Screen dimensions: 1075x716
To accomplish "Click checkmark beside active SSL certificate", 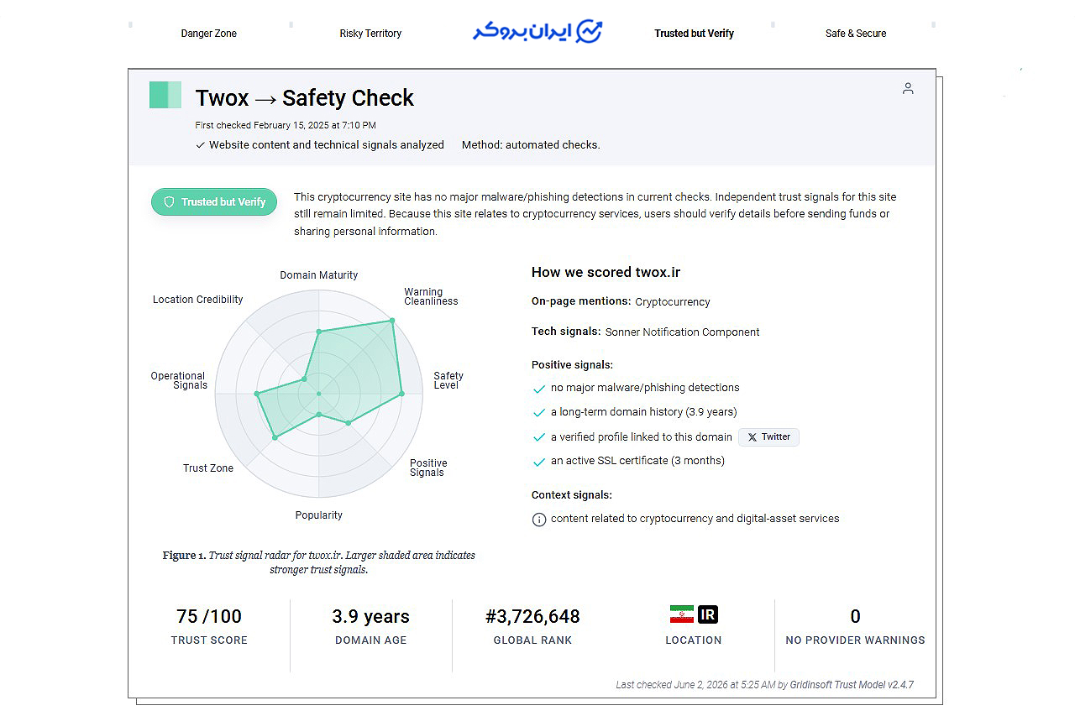I will (x=539, y=462).
